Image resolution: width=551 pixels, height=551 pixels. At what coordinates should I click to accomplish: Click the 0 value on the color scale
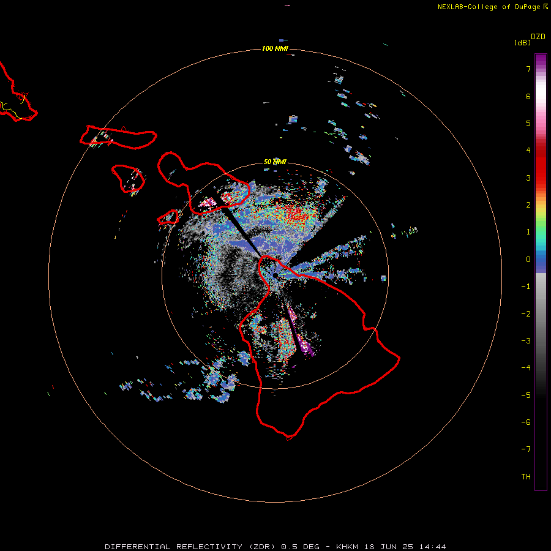pos(528,260)
